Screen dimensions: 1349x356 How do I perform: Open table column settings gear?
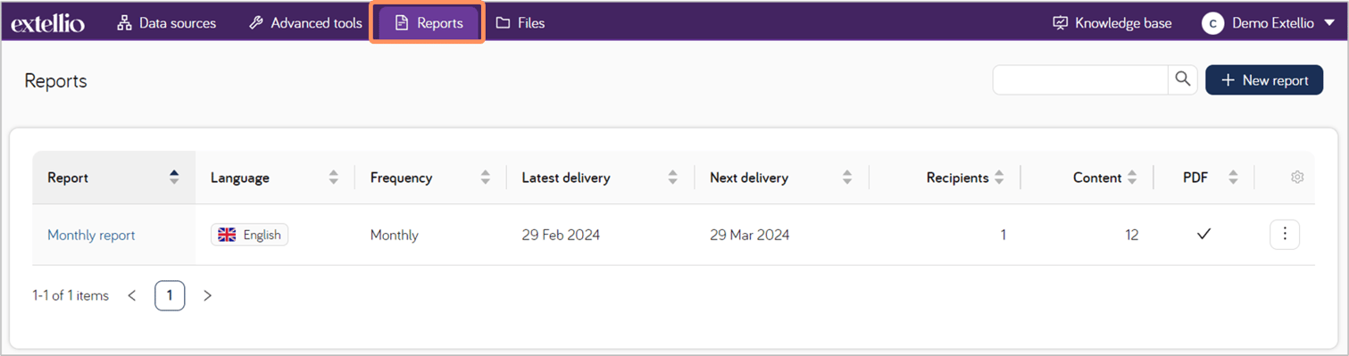(x=1297, y=178)
